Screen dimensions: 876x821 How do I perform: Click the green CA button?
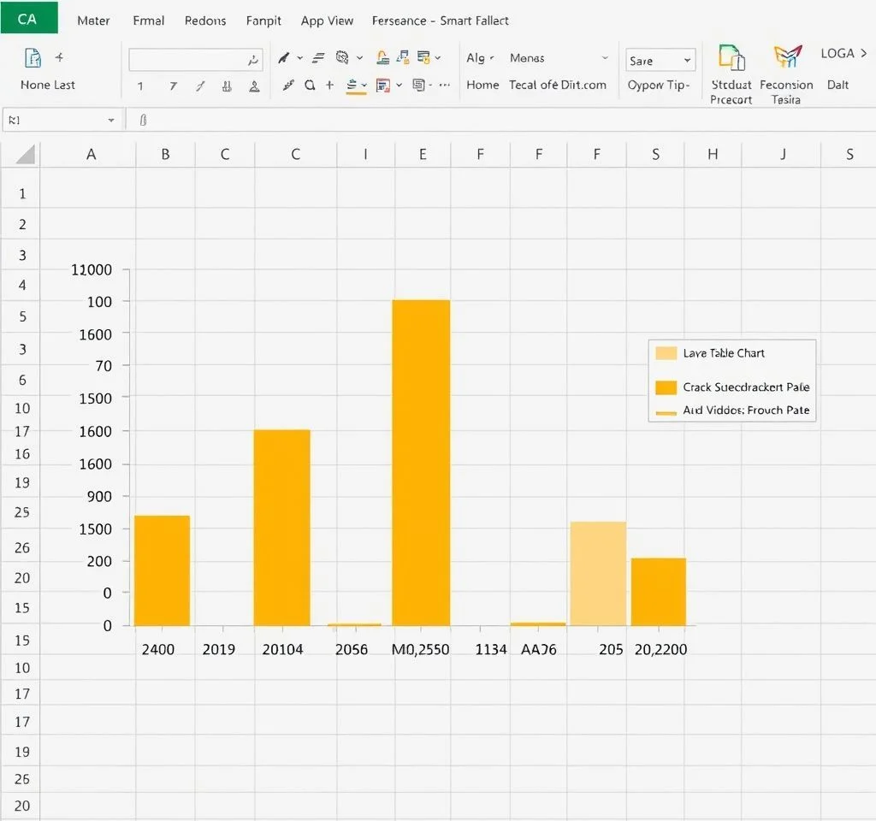[28, 18]
